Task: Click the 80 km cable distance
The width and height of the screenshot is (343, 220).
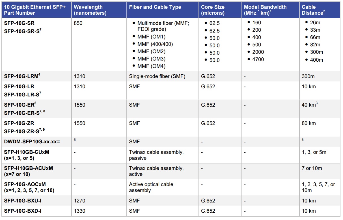Action: click(309, 123)
